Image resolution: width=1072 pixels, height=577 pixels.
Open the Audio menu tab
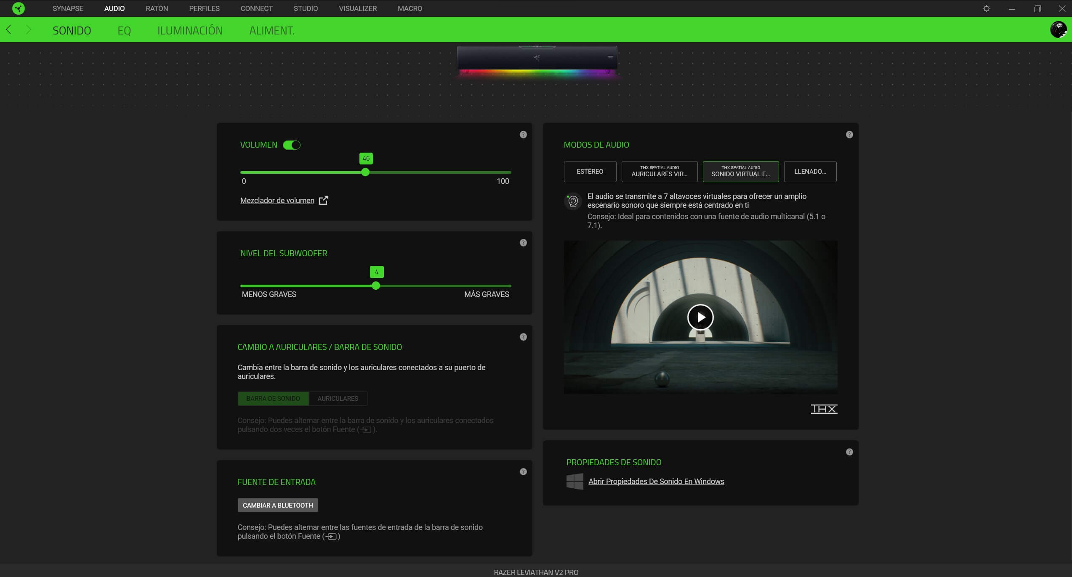(114, 8)
